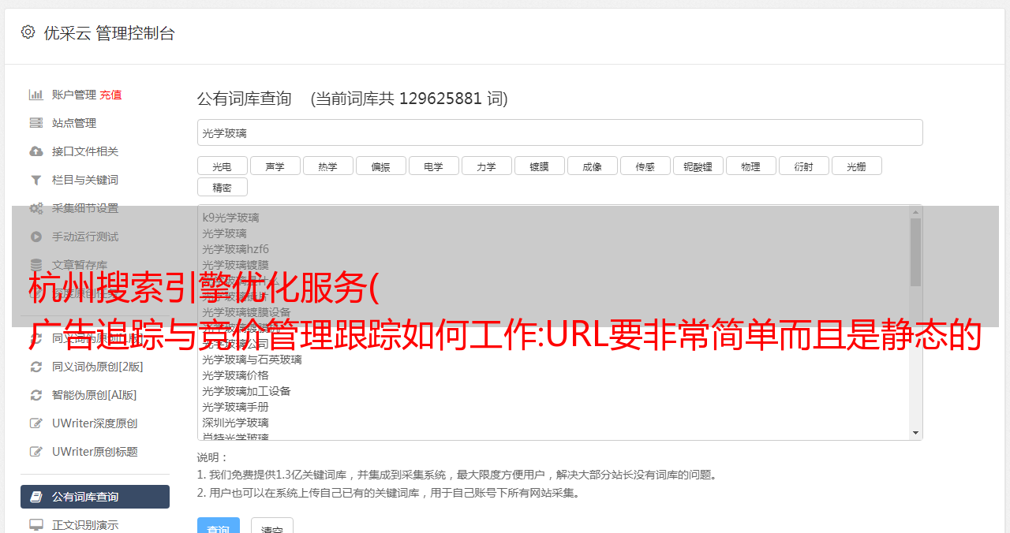Click the 正文识别演示 monitor icon
The height and width of the screenshot is (533, 1010).
(x=36, y=524)
